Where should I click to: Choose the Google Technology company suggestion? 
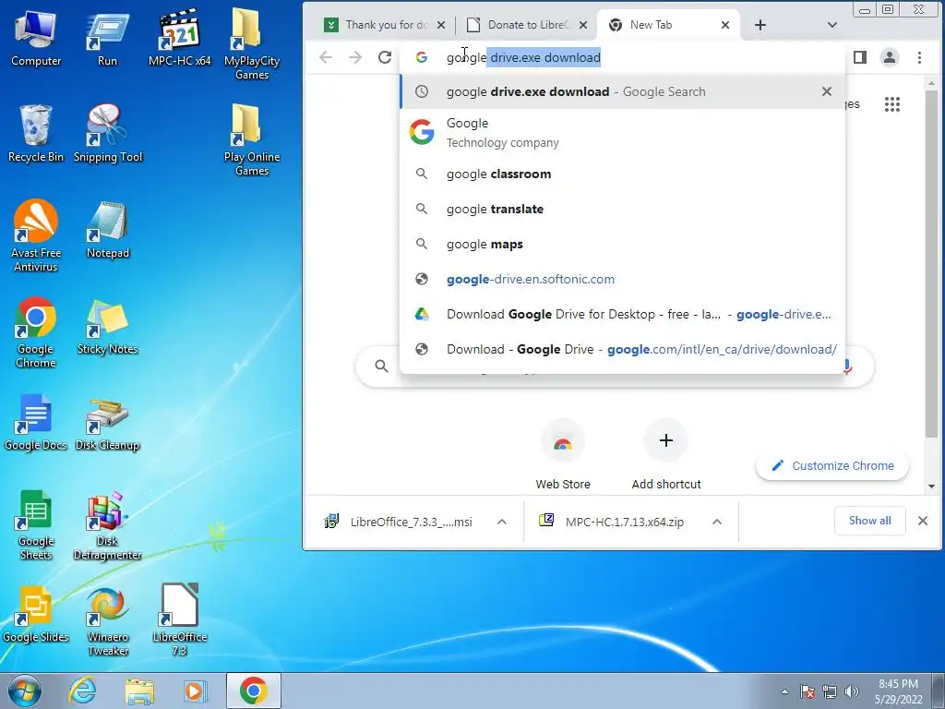pyautogui.click(x=623, y=133)
